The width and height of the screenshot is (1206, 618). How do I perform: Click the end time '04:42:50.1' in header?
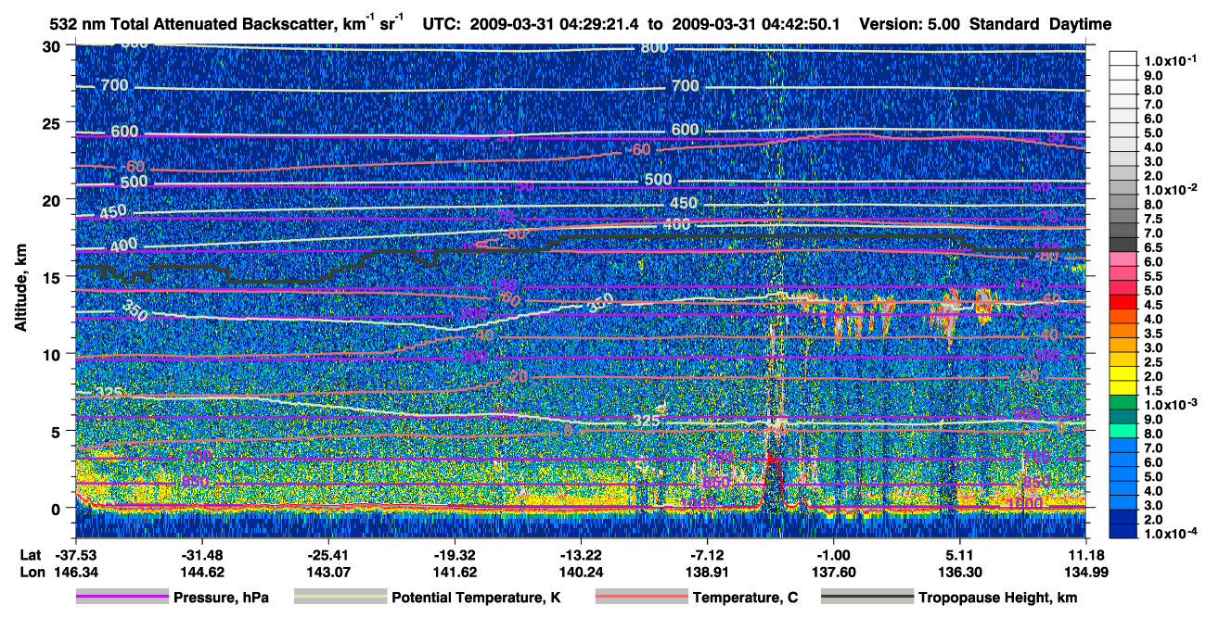point(800,24)
